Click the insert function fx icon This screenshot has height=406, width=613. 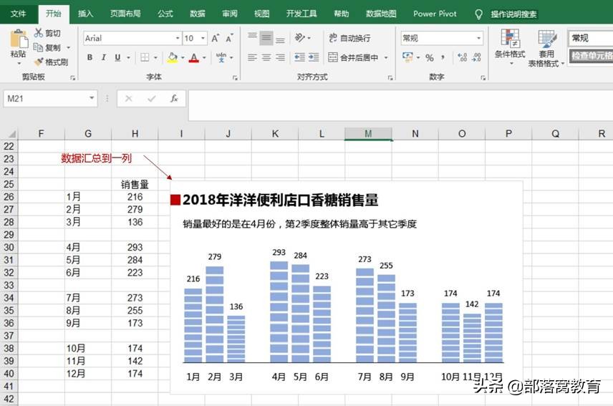tap(174, 99)
